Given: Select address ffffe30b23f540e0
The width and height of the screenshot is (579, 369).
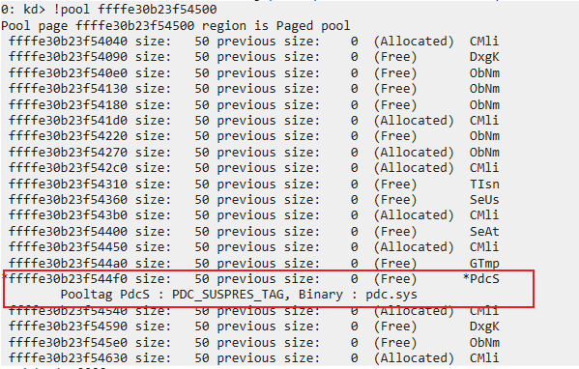Looking at the screenshot, I should point(68,73).
